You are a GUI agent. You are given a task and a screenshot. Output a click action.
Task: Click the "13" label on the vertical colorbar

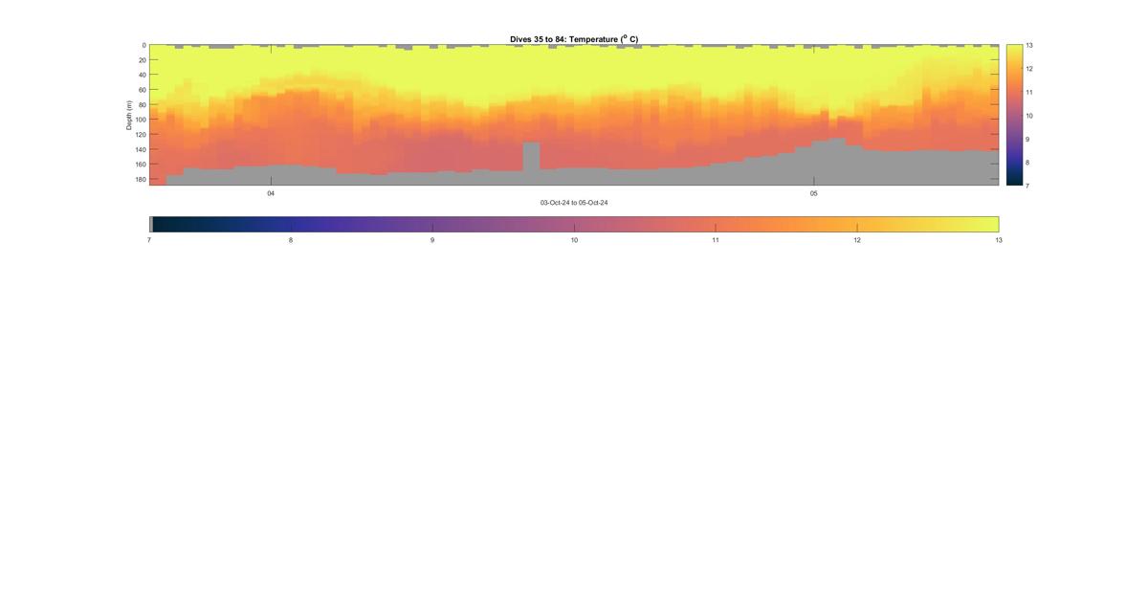click(x=1029, y=45)
